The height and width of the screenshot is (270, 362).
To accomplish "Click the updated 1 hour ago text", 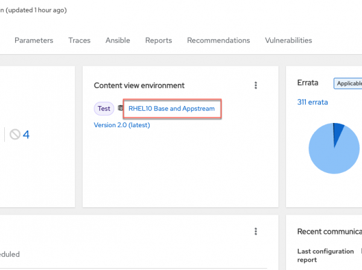I will (x=37, y=10).
